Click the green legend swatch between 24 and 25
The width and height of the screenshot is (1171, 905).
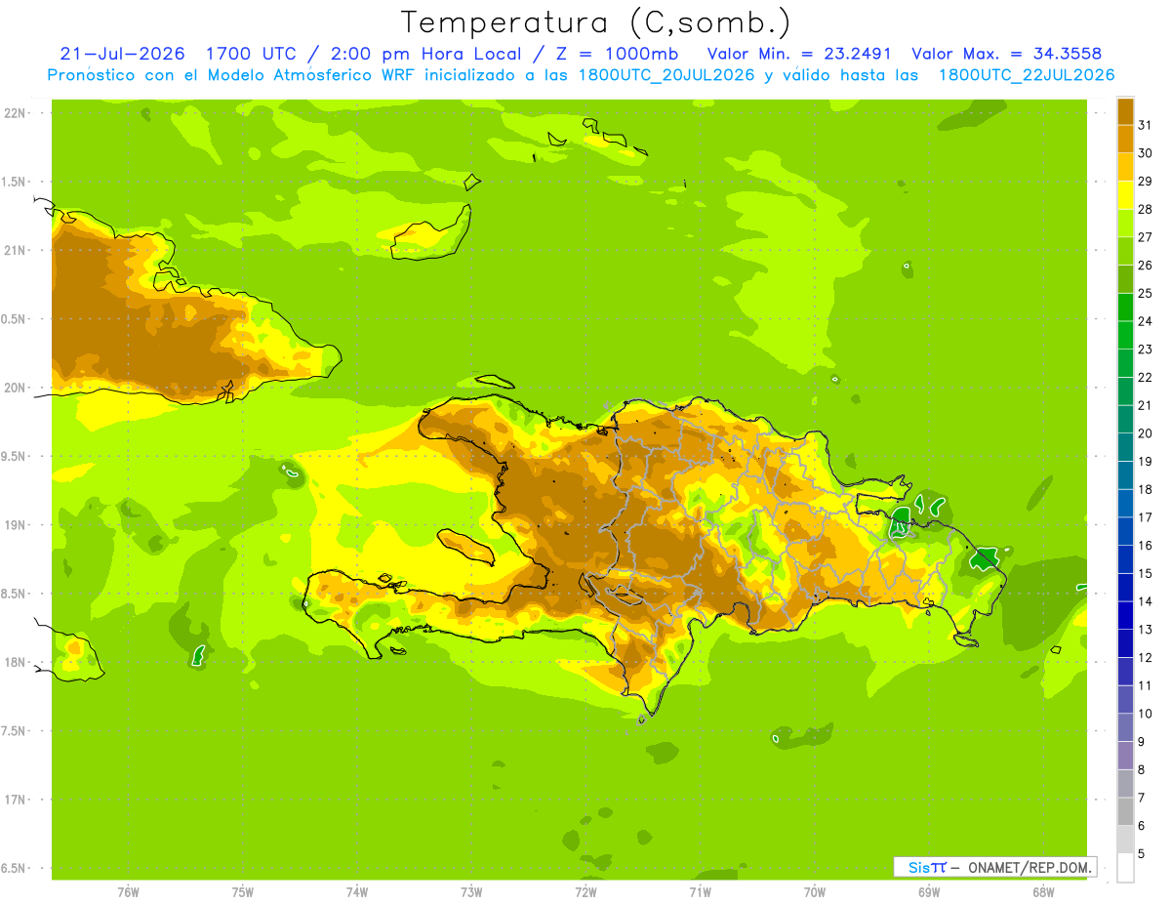point(1125,307)
